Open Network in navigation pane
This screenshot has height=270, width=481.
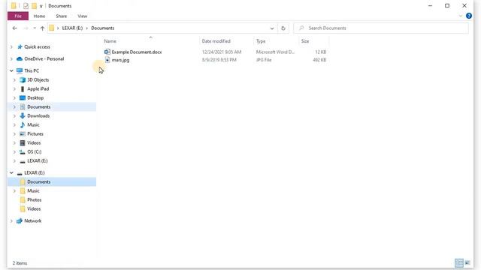pyautogui.click(x=32, y=220)
